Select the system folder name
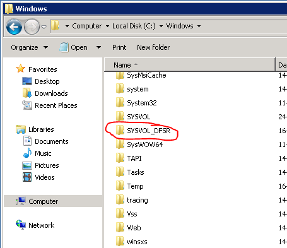Image resolution: width=287 pixels, height=248 pixels. pyautogui.click(x=138, y=89)
